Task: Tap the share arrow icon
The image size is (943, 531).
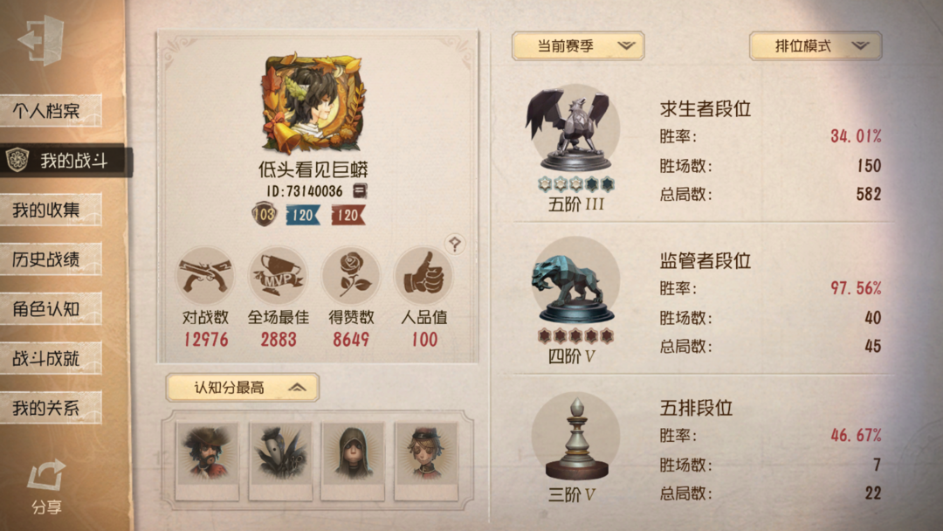Action: pyautogui.click(x=46, y=476)
